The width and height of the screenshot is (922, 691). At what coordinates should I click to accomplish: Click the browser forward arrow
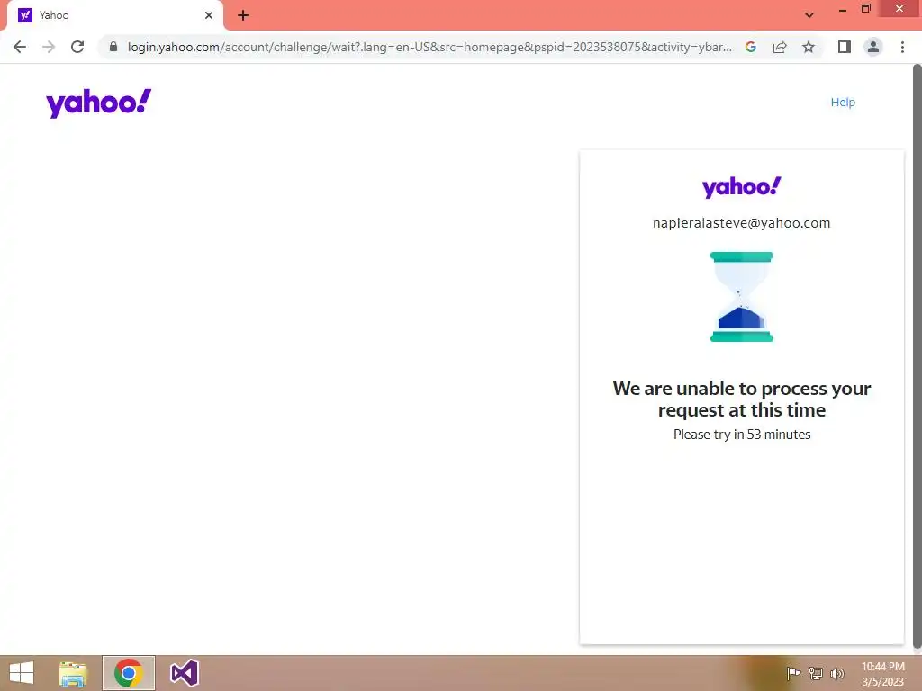point(49,47)
